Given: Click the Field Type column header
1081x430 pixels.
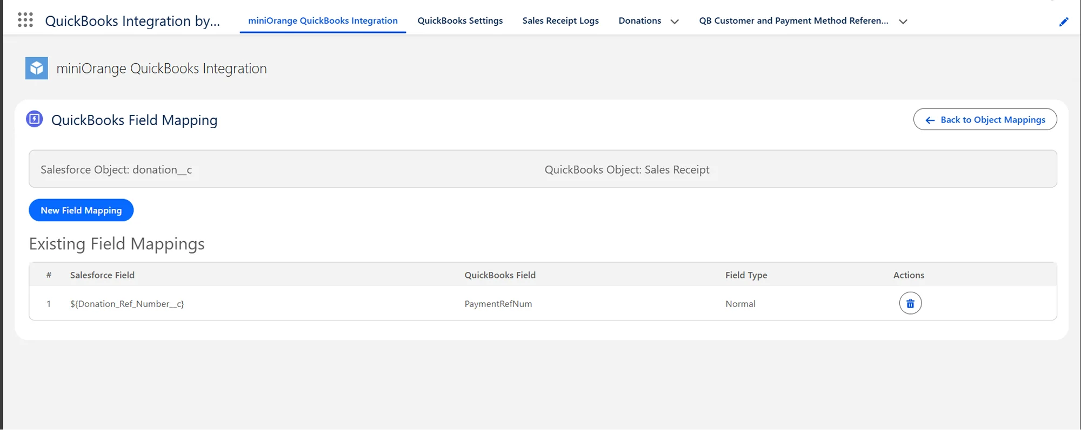Looking at the screenshot, I should click(746, 275).
